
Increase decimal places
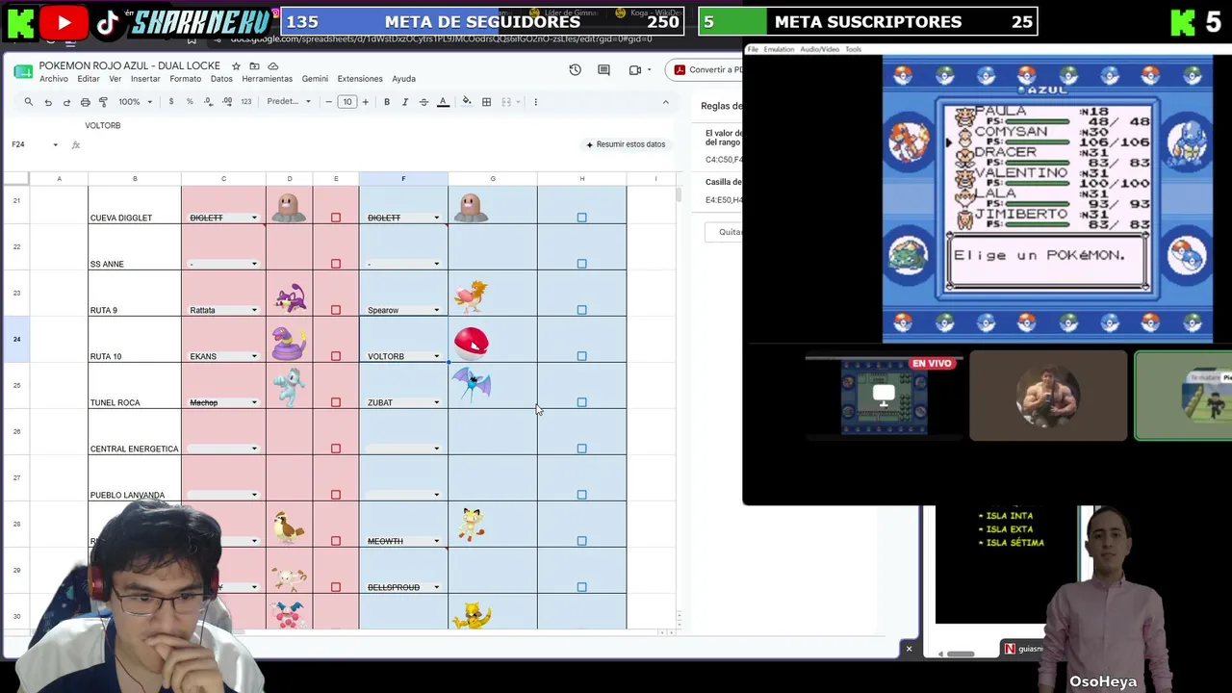click(x=227, y=102)
